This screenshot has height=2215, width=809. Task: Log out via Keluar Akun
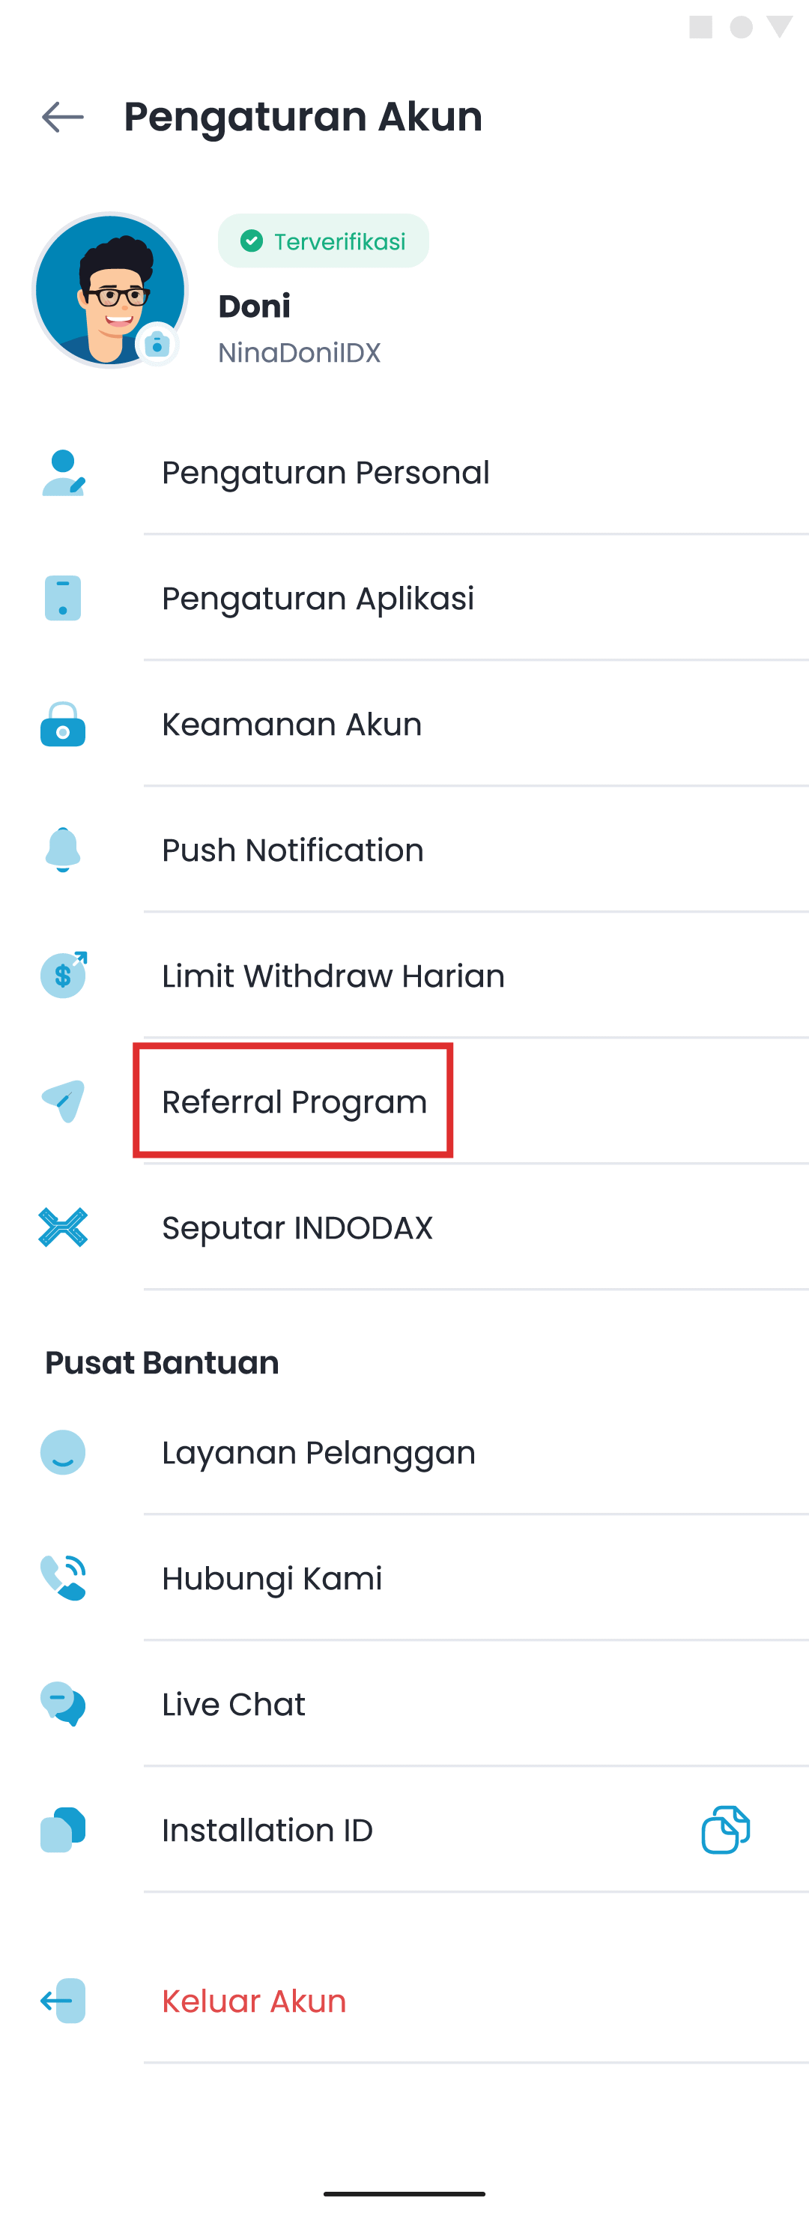(x=254, y=2001)
